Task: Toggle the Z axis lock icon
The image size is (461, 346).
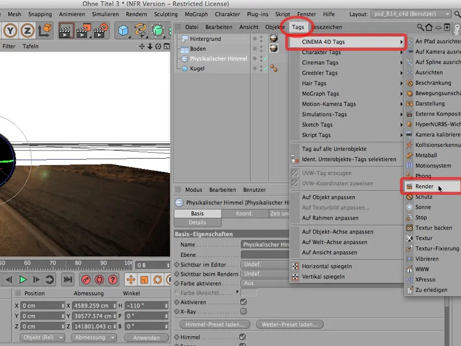Action: [x=27, y=31]
